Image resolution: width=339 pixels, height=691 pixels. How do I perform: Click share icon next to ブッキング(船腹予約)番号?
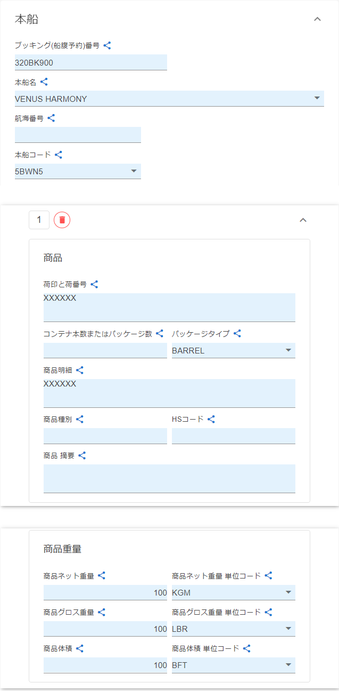[x=107, y=46]
